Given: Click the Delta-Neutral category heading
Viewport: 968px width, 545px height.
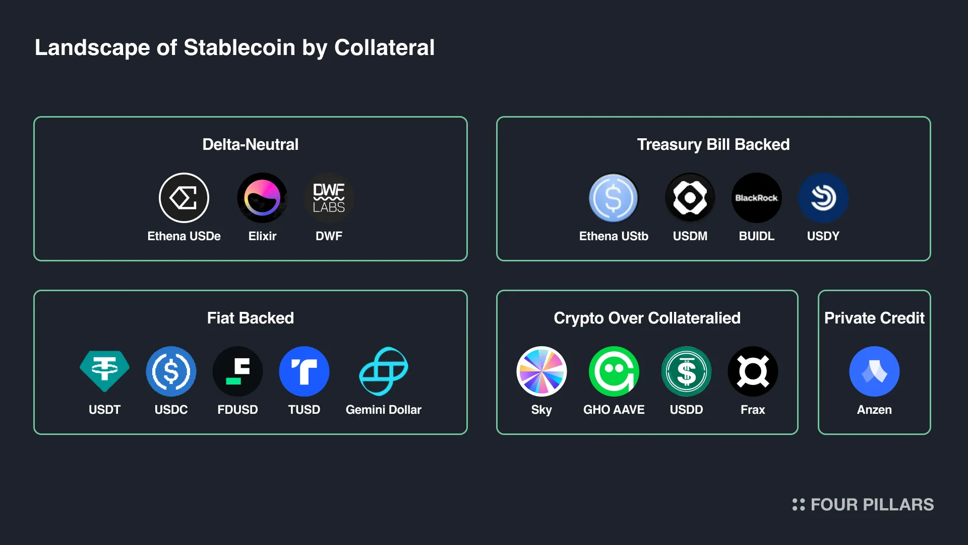Looking at the screenshot, I should click(x=251, y=145).
